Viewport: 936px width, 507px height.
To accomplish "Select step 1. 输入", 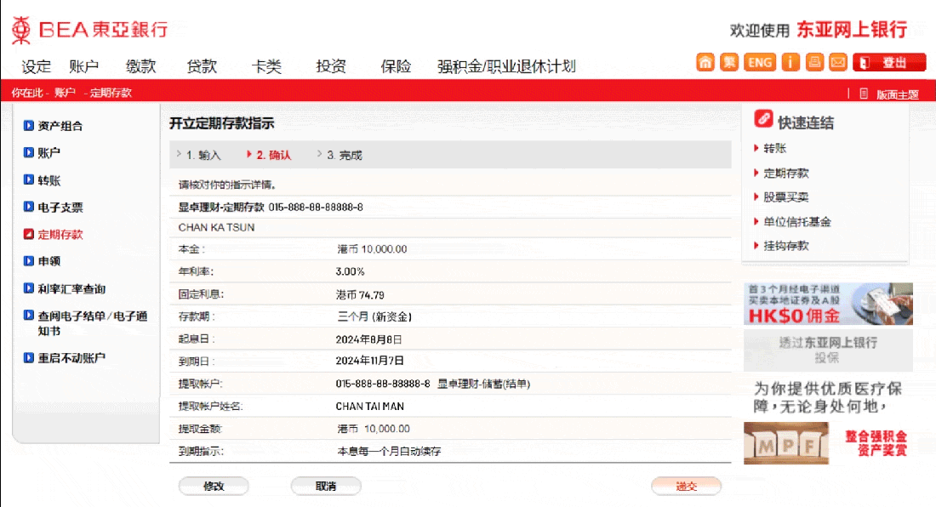I will pos(203,155).
